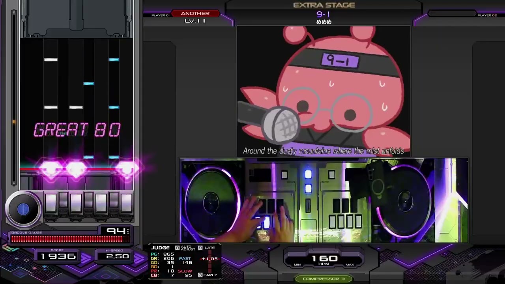The height and width of the screenshot is (284, 505).
Task: Click the SCORE 1936 counter
Action: (x=58, y=256)
